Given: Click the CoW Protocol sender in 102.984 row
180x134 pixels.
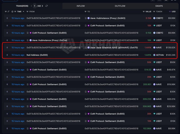Looking at the screenshot, I should (x=49, y=128).
